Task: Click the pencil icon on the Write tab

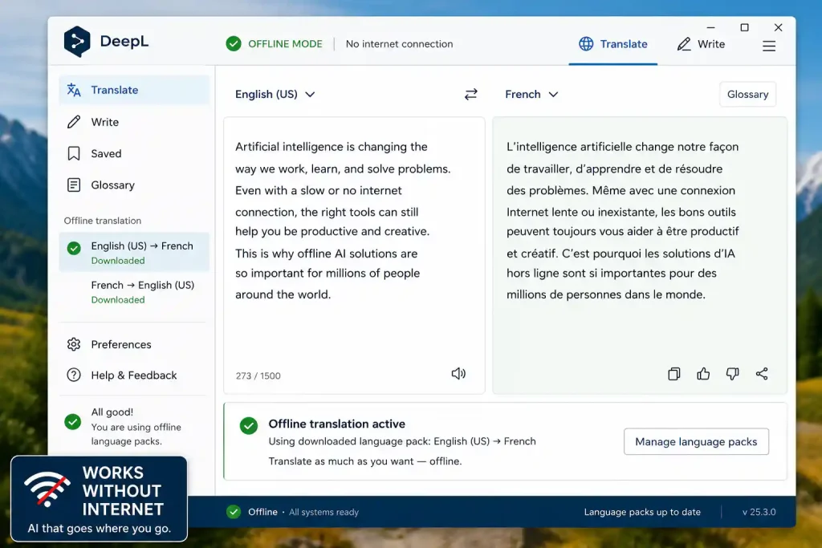Action: pyautogui.click(x=684, y=44)
